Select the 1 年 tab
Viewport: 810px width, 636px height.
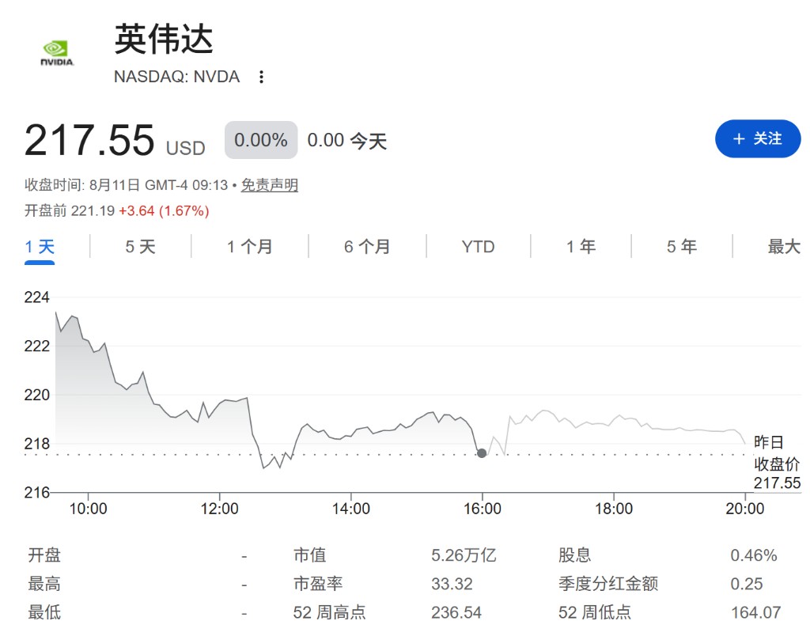click(581, 247)
